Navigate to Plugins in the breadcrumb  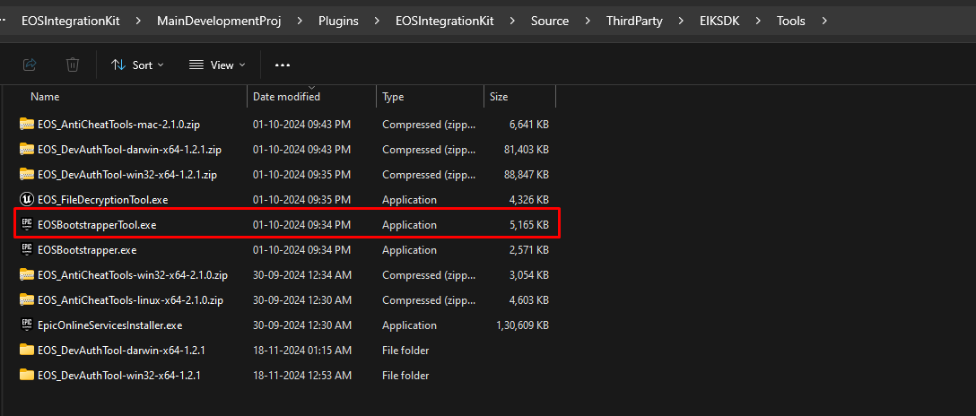click(338, 21)
